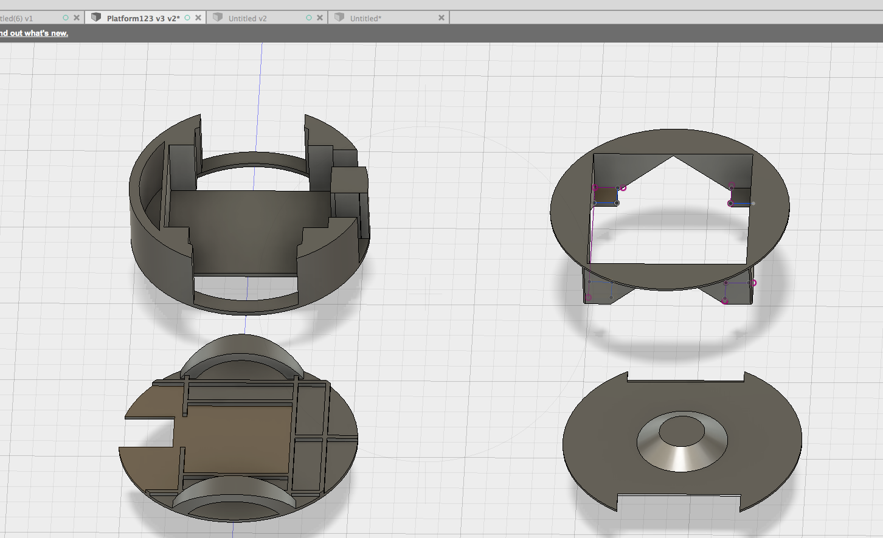The width and height of the screenshot is (883, 538).
Task: Open the Untitled v2 document tab
Action: coord(248,18)
